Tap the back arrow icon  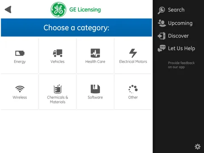click(x=8, y=9)
